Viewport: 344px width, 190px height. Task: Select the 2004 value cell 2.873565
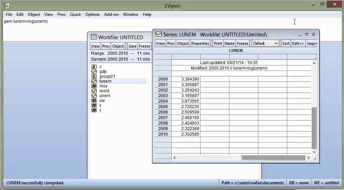186,101
